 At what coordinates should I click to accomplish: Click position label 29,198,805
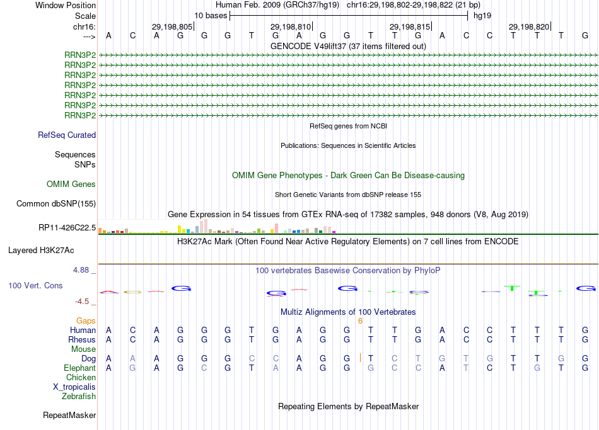[x=172, y=26]
